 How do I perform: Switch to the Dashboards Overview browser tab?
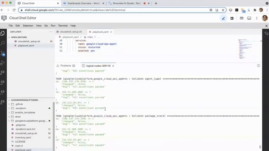[84, 3]
